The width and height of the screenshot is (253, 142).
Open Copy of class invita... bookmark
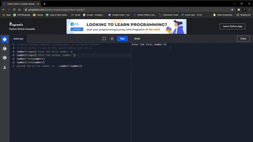pos(57,15)
